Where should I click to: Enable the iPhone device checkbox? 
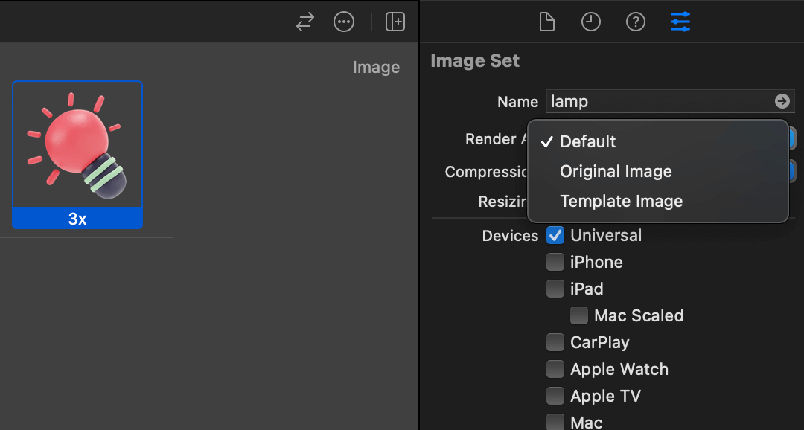pos(555,263)
